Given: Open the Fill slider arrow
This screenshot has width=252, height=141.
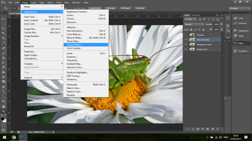Looking at the screenshot, I should [x=221, y=29].
